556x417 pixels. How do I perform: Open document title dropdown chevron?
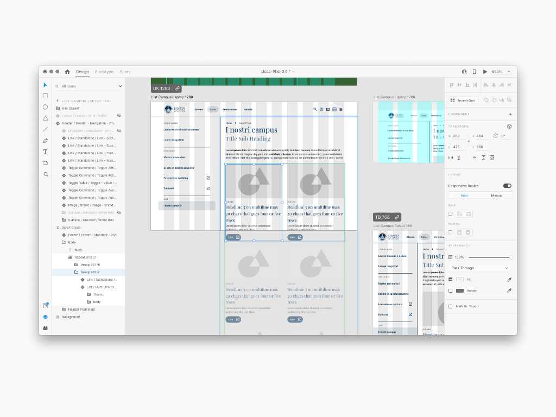click(x=294, y=72)
